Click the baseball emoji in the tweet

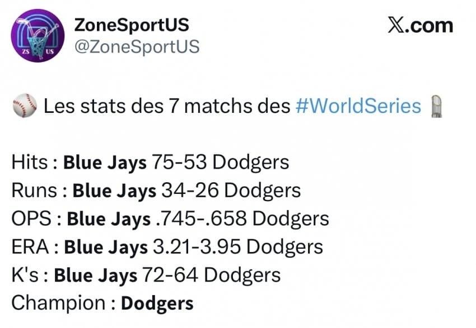tap(24, 106)
